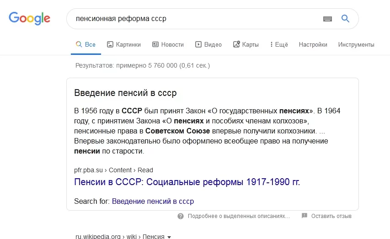Viewport: 390px width, 239px height.
Task: Click the blue magnifier search button
Action: tap(345, 18)
